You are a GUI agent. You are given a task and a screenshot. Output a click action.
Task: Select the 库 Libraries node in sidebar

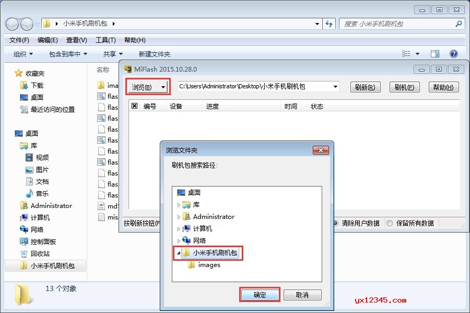tap(29, 146)
